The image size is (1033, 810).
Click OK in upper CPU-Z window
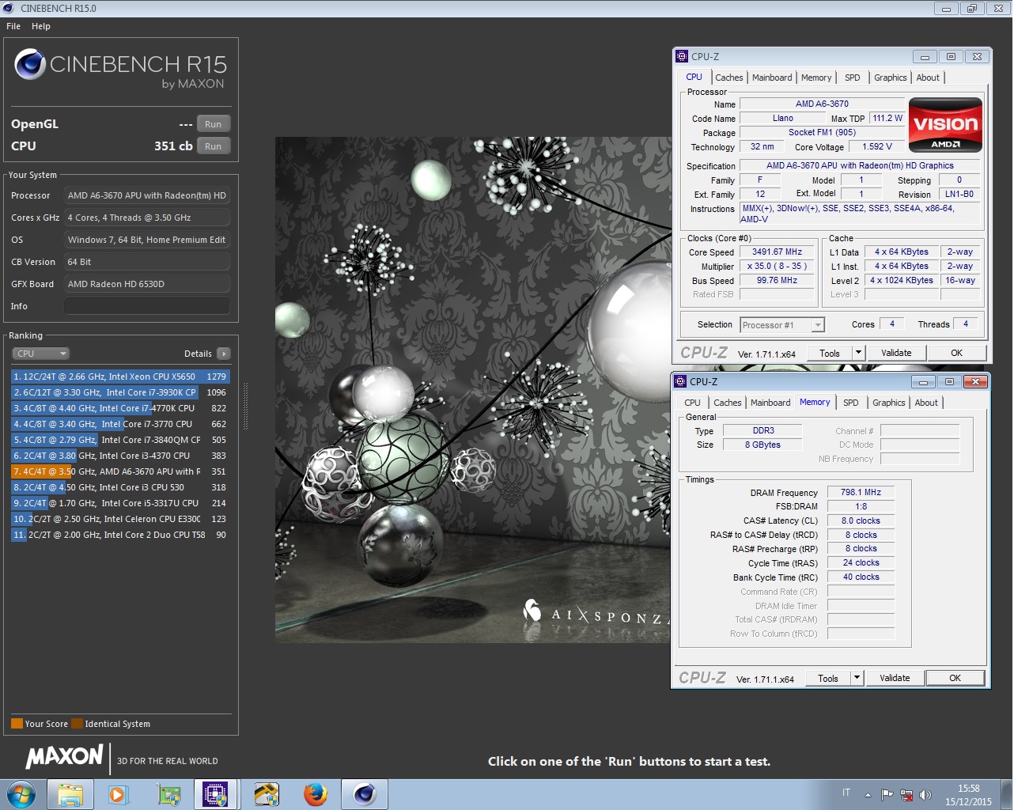[x=956, y=354]
